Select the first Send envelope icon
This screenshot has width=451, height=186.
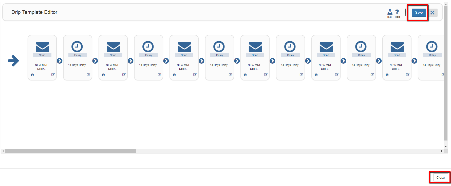[x=42, y=47]
